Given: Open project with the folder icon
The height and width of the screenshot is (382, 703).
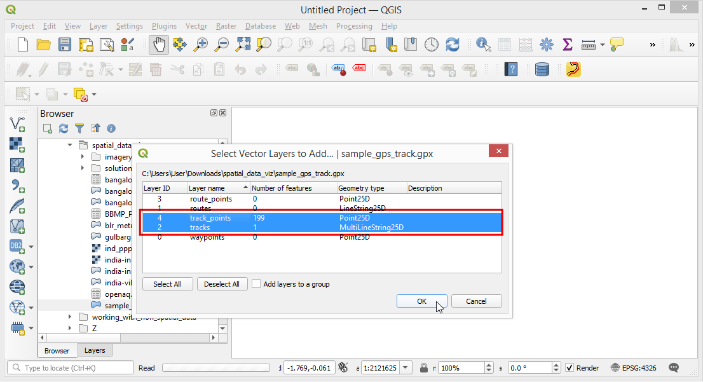Looking at the screenshot, I should tap(43, 45).
